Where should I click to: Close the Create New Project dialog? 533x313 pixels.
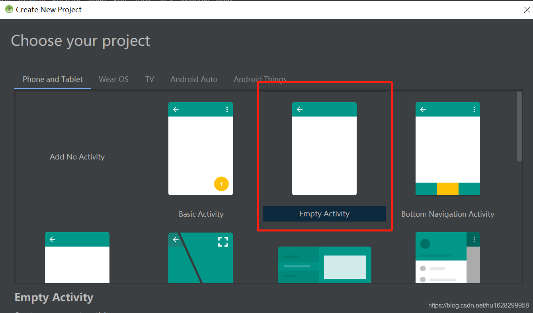pyautogui.click(x=527, y=10)
